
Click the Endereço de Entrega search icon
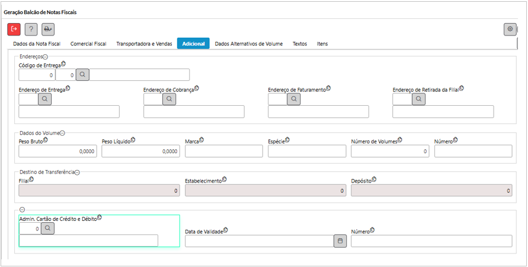pos(45,99)
